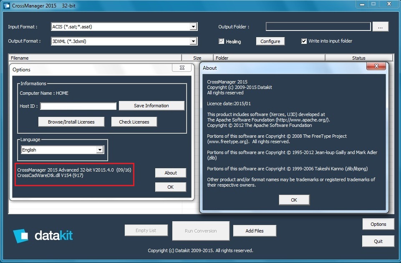Click the About button in Options

[171, 173]
